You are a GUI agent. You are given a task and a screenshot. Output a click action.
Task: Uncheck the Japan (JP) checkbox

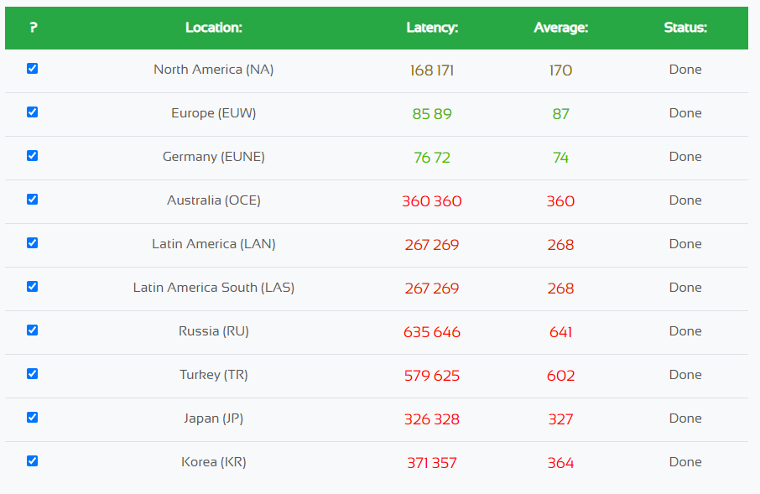[x=33, y=418]
